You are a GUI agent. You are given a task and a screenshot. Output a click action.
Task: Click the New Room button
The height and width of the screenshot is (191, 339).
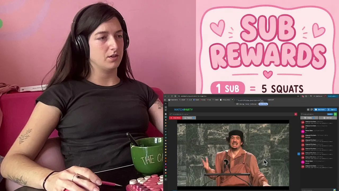click(320, 110)
